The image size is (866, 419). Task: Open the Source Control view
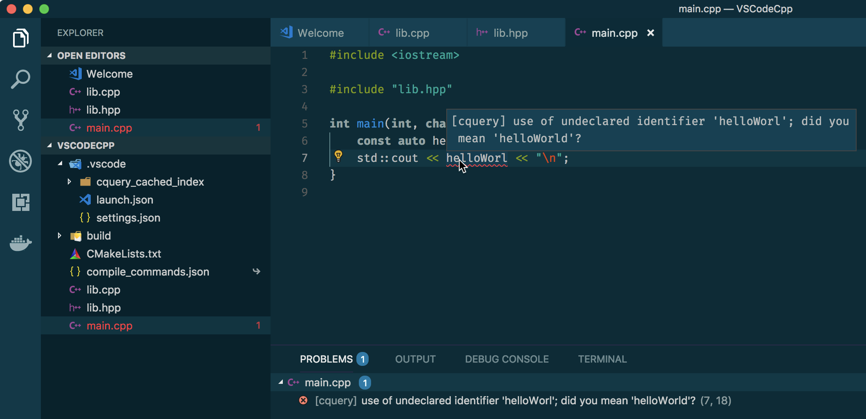[x=20, y=120]
